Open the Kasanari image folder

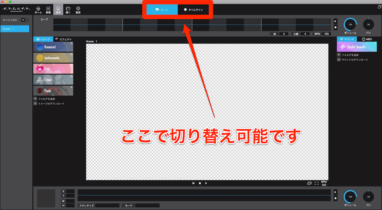click(53, 47)
